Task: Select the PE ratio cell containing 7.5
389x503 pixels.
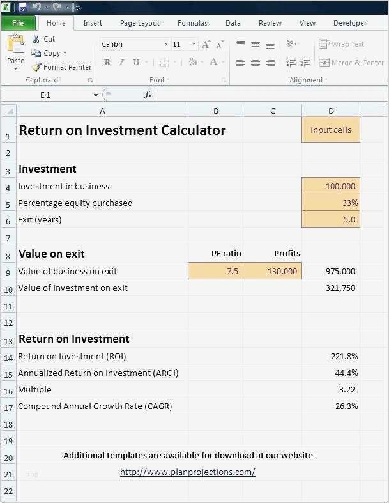Action: 215,271
